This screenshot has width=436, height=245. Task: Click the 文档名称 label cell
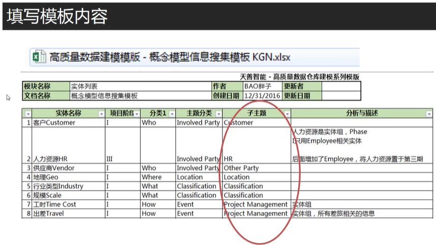click(46, 96)
